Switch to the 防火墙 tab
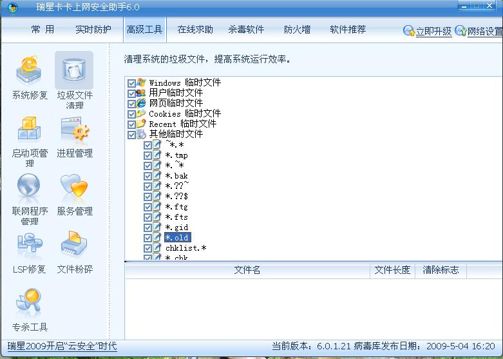503x359 pixels. pyautogui.click(x=297, y=30)
